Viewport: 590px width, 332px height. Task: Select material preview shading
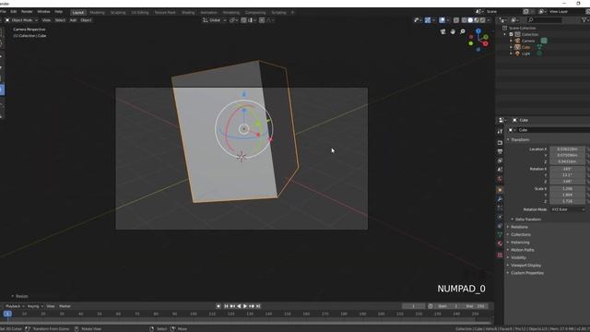pos(477,20)
